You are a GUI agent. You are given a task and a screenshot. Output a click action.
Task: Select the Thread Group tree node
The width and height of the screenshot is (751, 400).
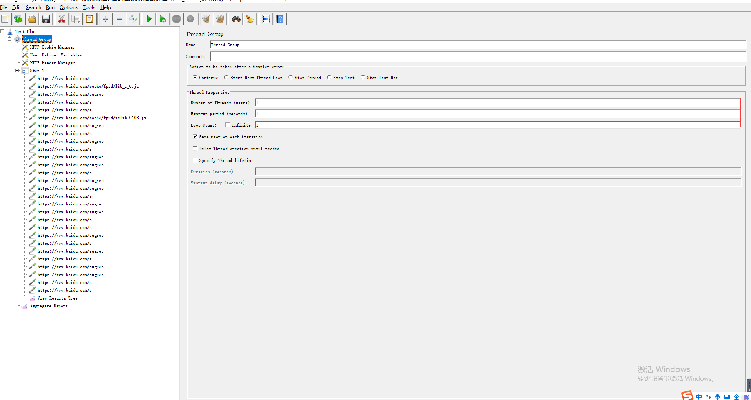pyautogui.click(x=37, y=39)
